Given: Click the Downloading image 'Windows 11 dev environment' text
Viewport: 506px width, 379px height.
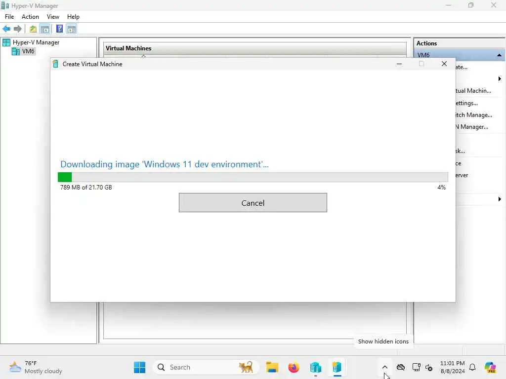Looking at the screenshot, I should tap(164, 164).
